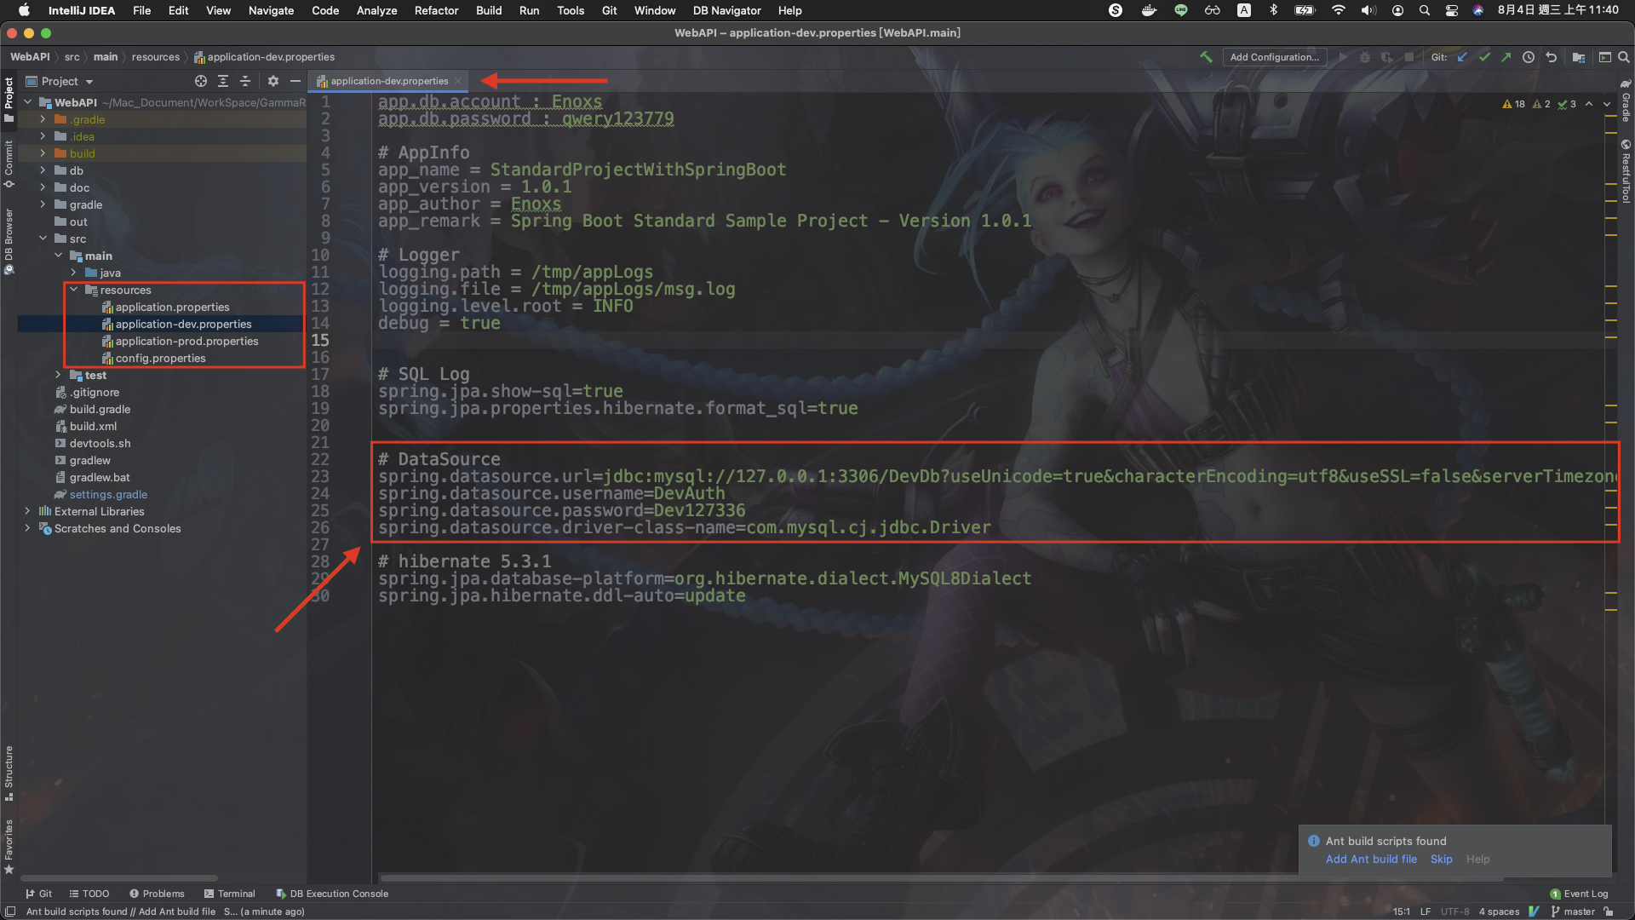Open the Favorites tool window stripe
The height and width of the screenshot is (920, 1635).
tap(9, 847)
